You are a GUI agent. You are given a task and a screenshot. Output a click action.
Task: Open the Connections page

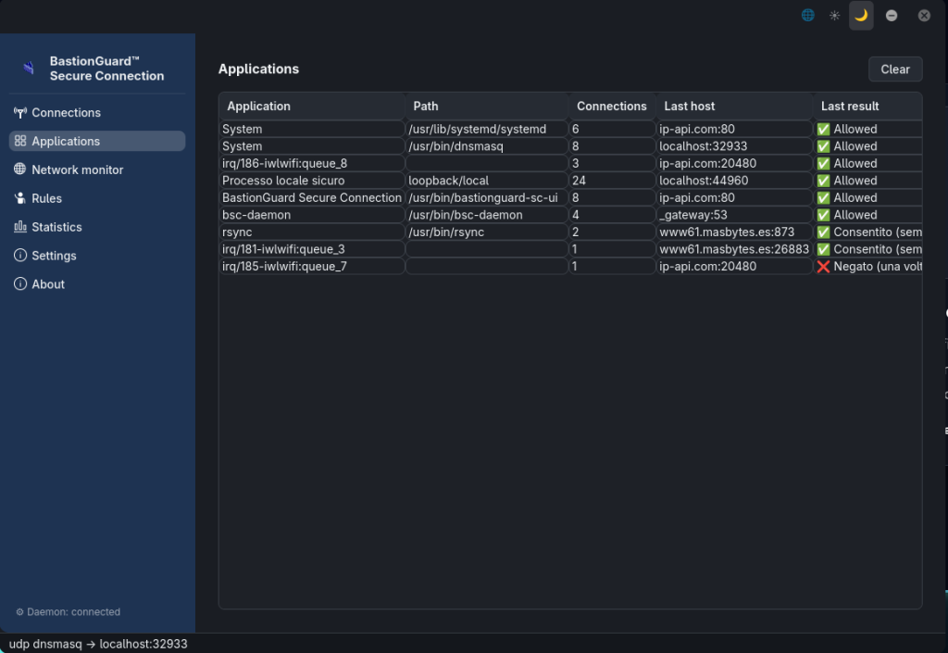96,112
